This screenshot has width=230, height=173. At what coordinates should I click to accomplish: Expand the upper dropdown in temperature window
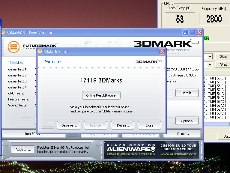tap(210, 57)
